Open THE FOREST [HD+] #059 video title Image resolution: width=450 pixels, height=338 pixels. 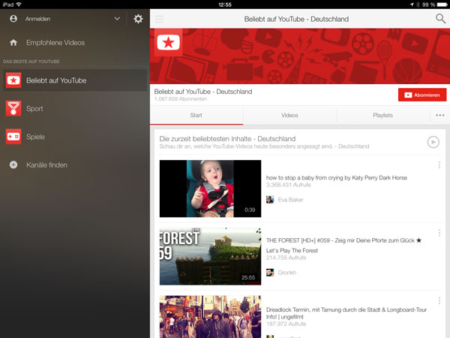(x=343, y=245)
